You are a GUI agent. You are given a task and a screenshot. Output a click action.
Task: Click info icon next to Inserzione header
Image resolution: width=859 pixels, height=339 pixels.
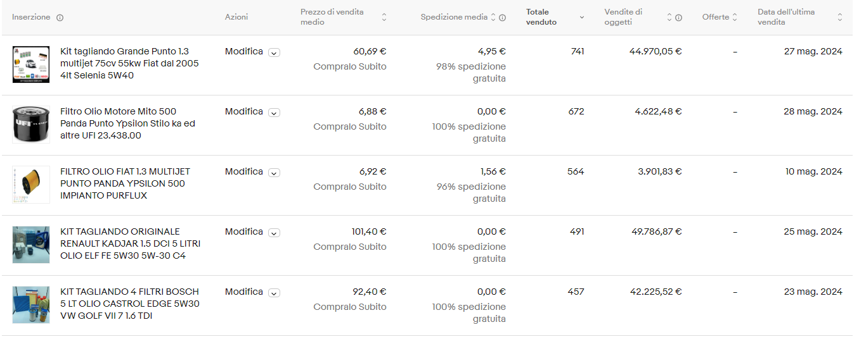pos(60,18)
